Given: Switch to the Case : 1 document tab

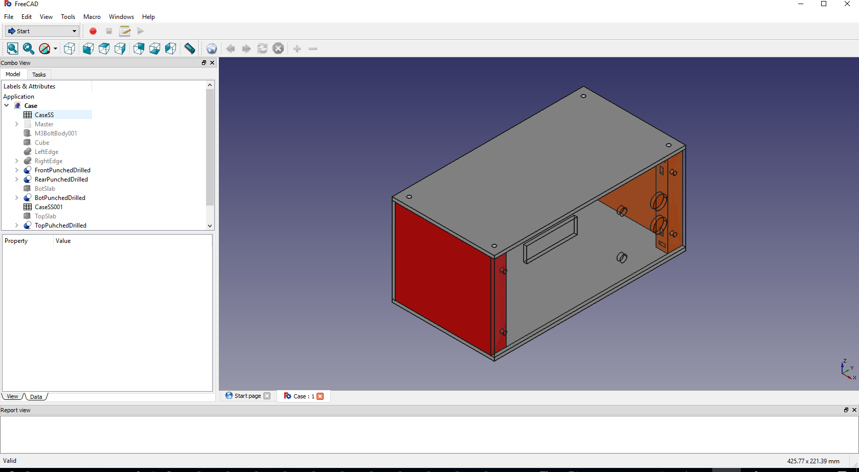Looking at the screenshot, I should coord(304,396).
